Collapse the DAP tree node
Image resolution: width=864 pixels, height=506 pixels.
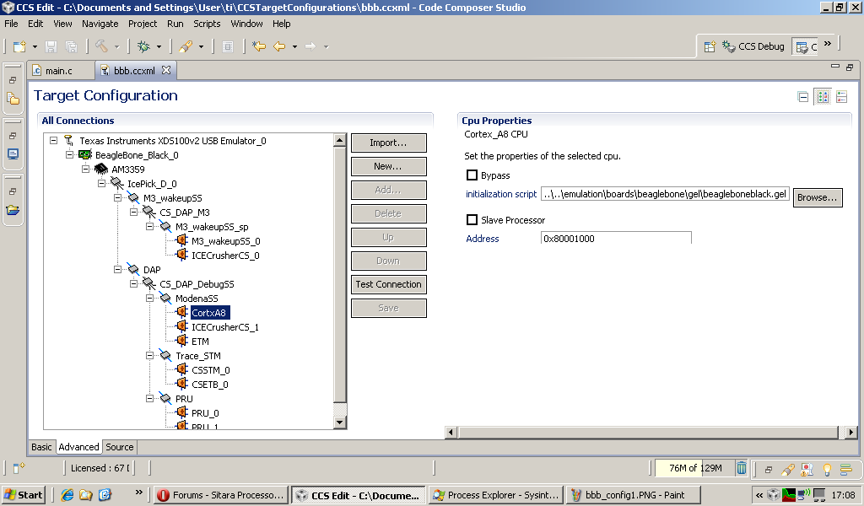tap(117, 269)
